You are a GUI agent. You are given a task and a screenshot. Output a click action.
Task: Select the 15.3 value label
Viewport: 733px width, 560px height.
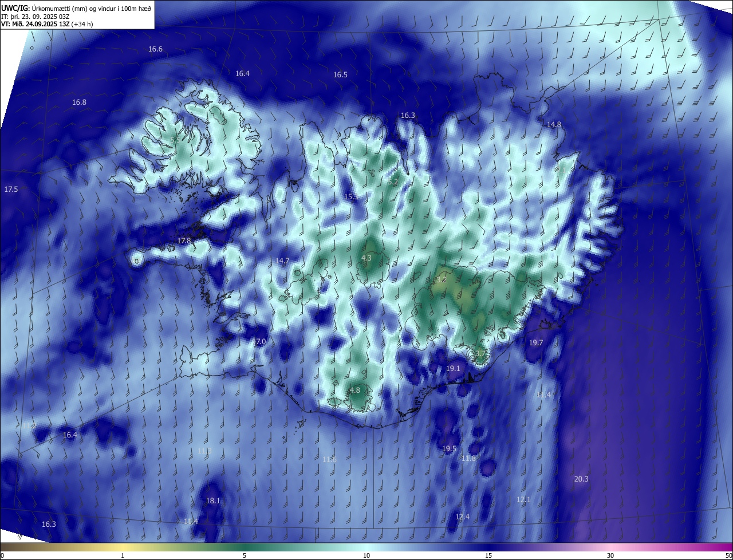point(351,197)
